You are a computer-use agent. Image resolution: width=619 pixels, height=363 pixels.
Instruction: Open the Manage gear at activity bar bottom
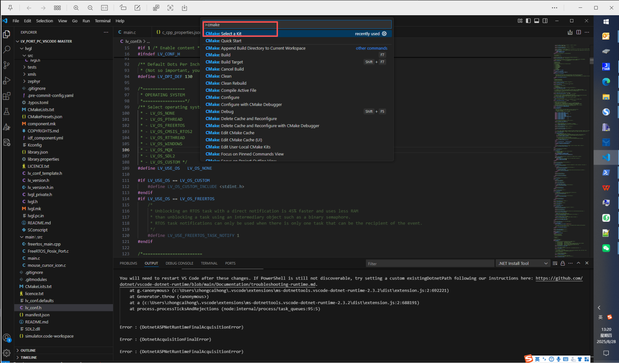pos(7,353)
